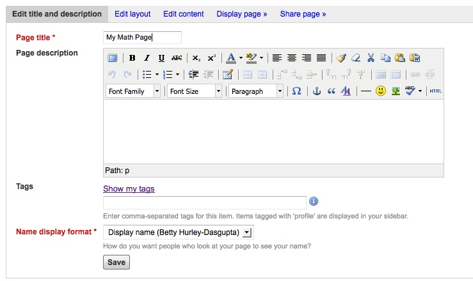Insert an anchor using the anchor icon
The width and height of the screenshot is (473, 281).
pyautogui.click(x=315, y=91)
